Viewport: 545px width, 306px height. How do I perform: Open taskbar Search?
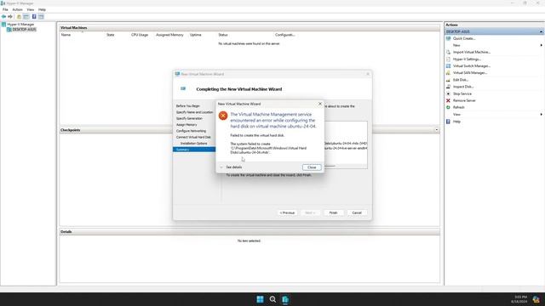click(272, 299)
